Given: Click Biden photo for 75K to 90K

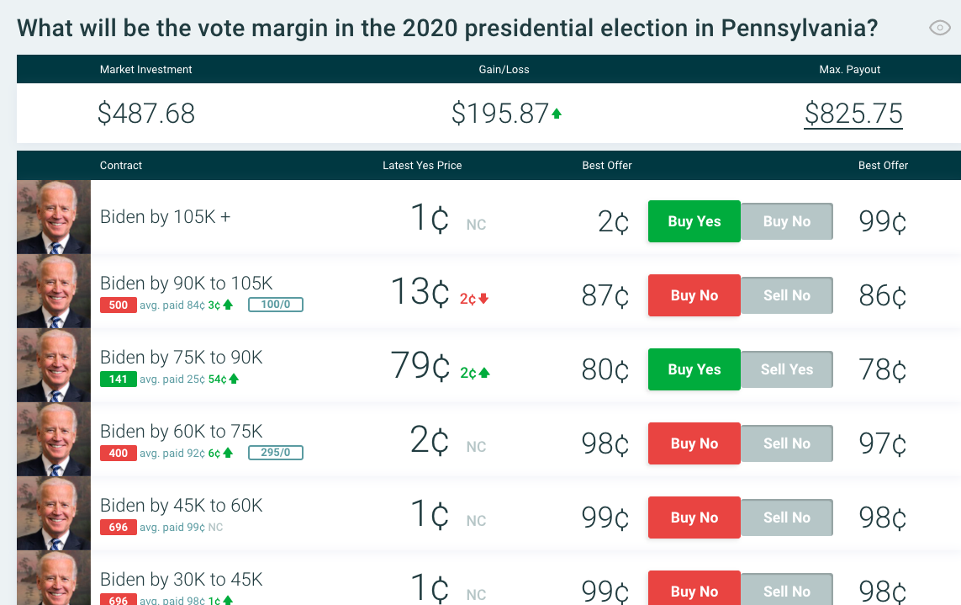Looking at the screenshot, I should (54, 365).
